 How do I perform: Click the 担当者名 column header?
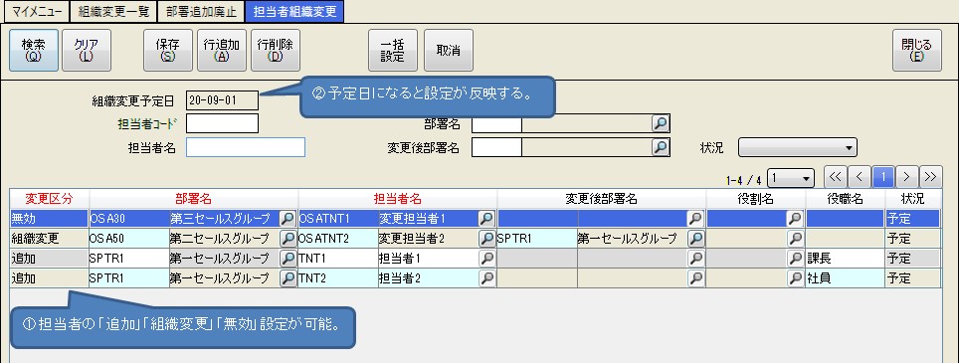coord(398,199)
